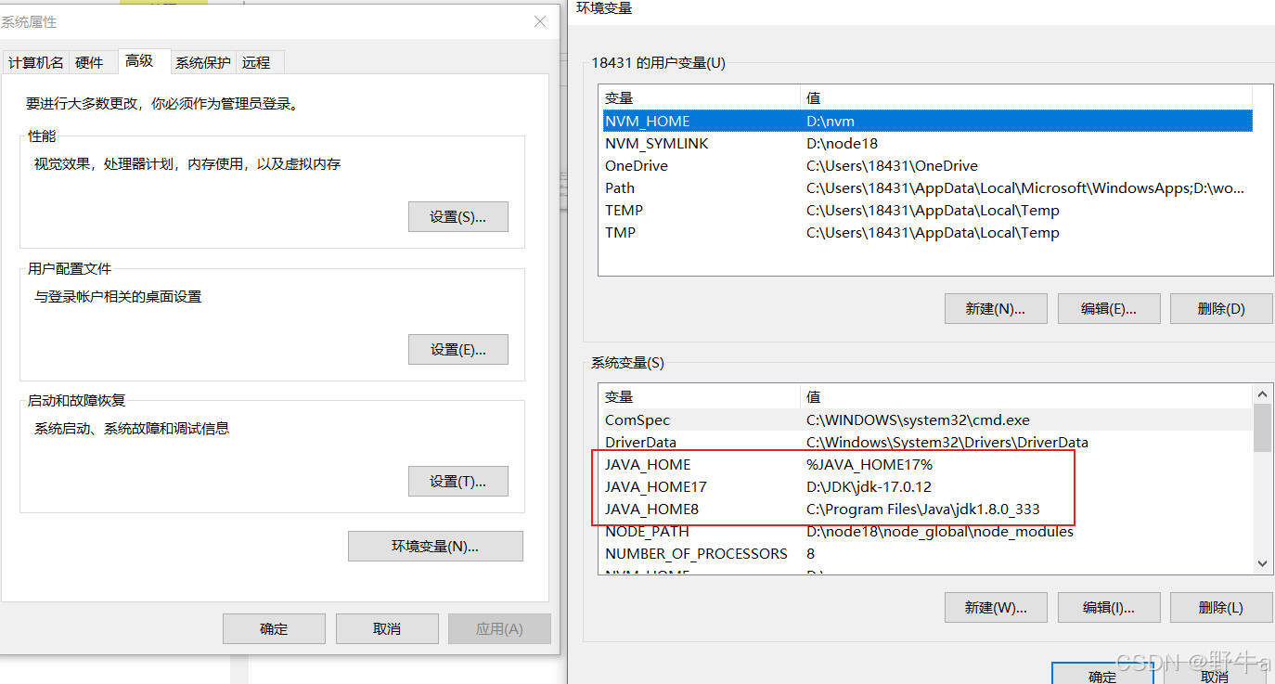Click 应用(A) in 系统属性 dialog

coord(499,628)
